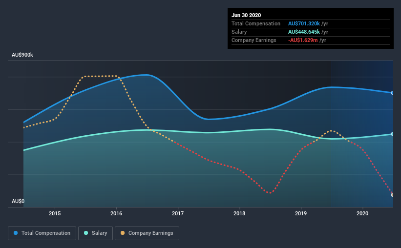Click the tooltip's Total Compensation row label

point(256,23)
